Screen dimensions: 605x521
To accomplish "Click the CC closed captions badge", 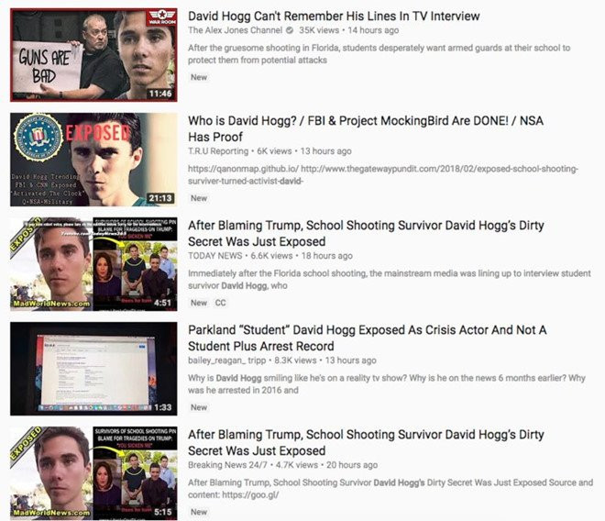I will tap(220, 303).
